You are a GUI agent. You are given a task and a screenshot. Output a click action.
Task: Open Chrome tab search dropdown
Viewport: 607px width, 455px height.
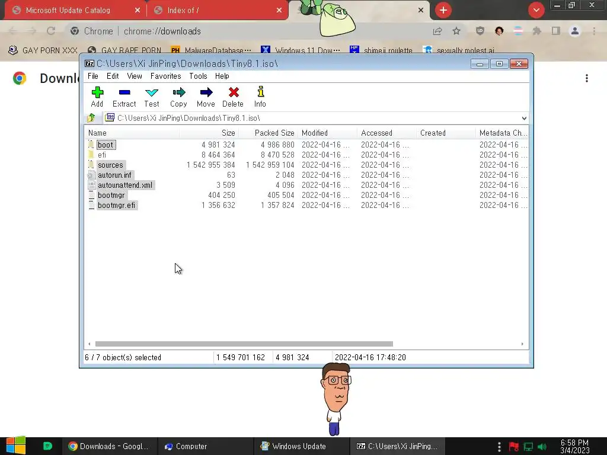[x=536, y=10]
